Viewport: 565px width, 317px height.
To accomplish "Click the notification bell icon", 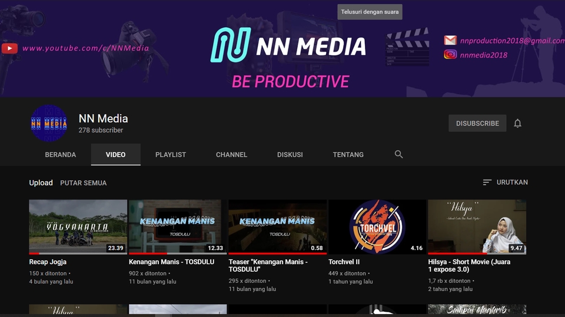I will [517, 123].
